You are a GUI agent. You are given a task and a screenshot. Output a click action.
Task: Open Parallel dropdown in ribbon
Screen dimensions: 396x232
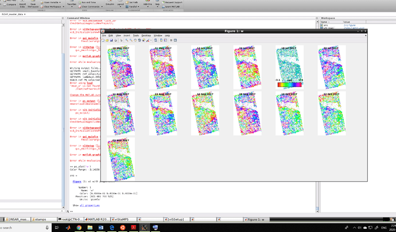pos(133,6)
